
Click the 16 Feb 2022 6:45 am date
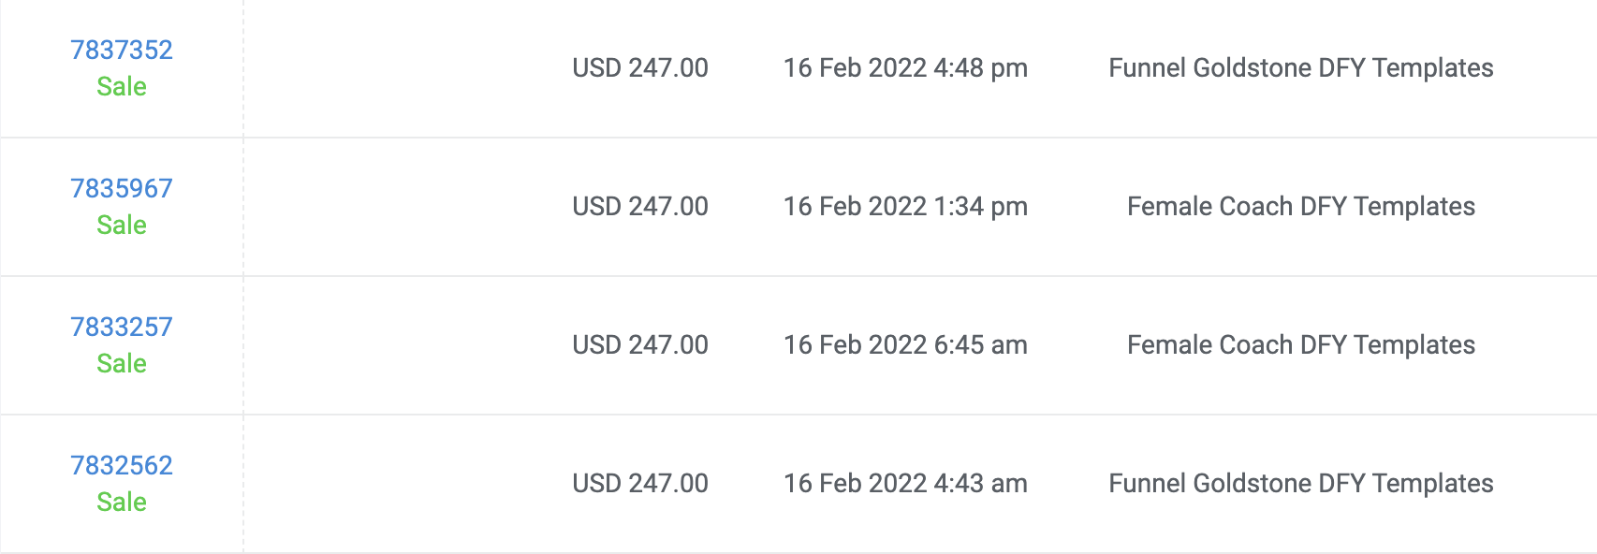click(x=905, y=345)
